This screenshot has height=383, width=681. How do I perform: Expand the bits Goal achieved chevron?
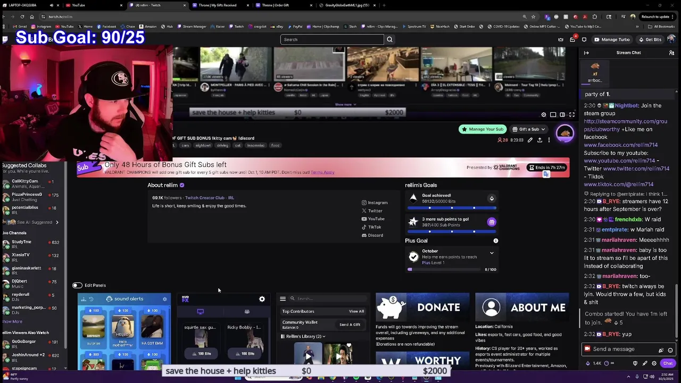[x=492, y=199]
